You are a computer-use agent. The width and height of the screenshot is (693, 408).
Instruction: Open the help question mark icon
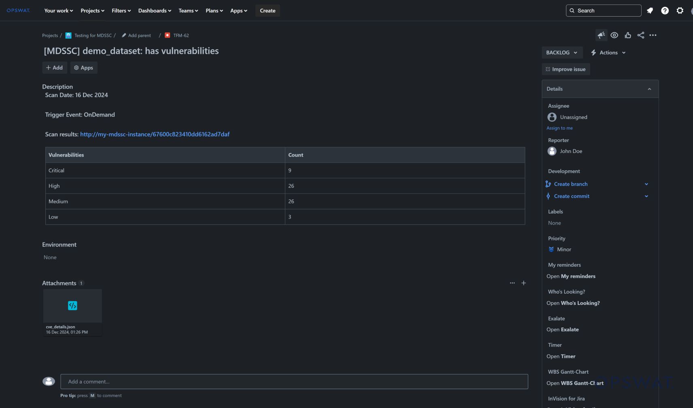coord(665,11)
